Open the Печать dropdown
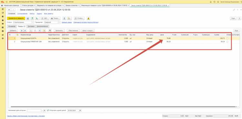The height and width of the screenshot is (119, 242). coord(55,18)
